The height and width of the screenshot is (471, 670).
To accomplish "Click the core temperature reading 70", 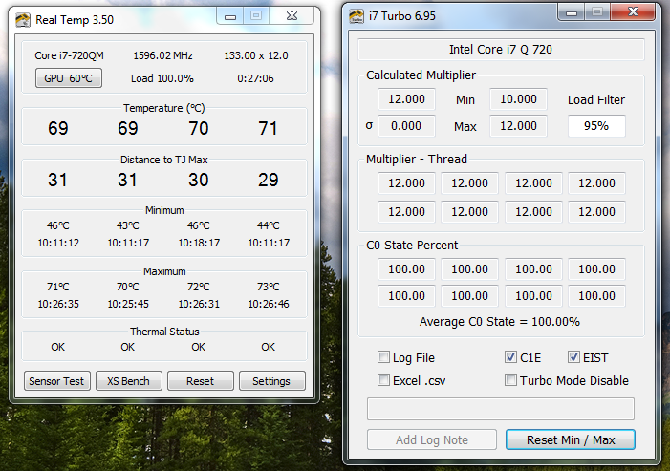I will pos(199,128).
